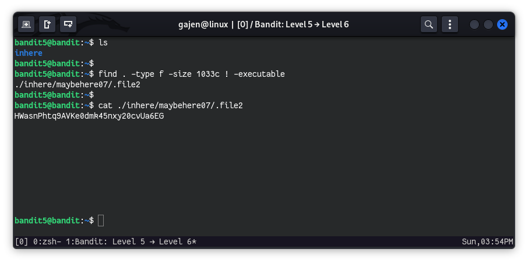Click the password string starting with 'HWasnPhtq'
528x263 pixels.
coord(89,116)
